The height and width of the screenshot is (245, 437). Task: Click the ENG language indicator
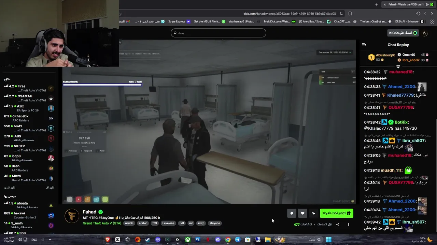(x=34, y=240)
